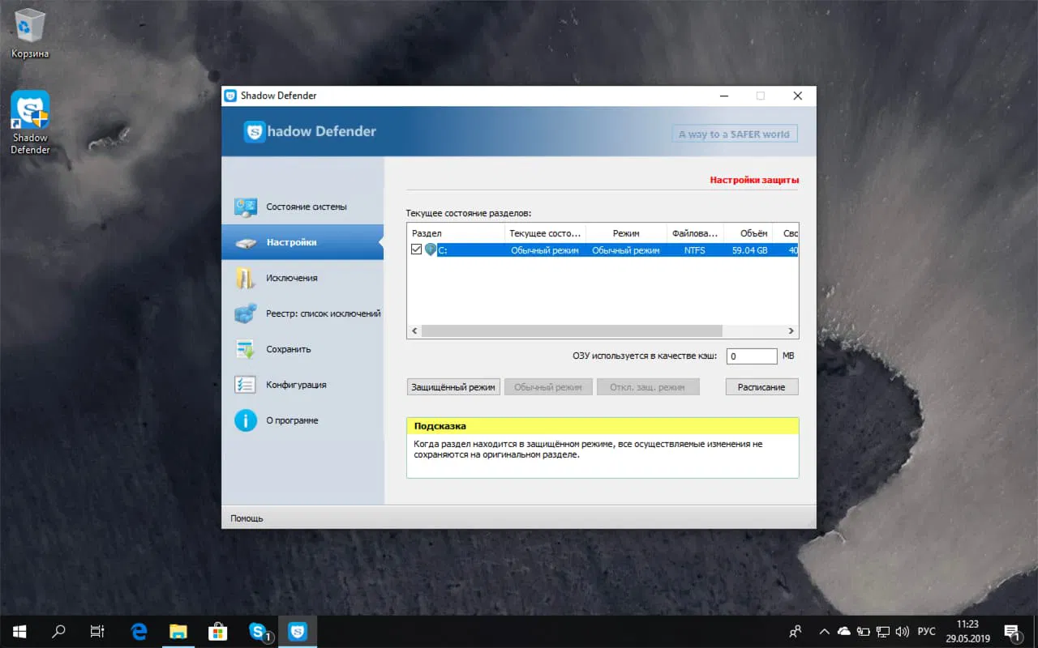
Task: Open the volume speaker tray icon
Action: pos(902,631)
